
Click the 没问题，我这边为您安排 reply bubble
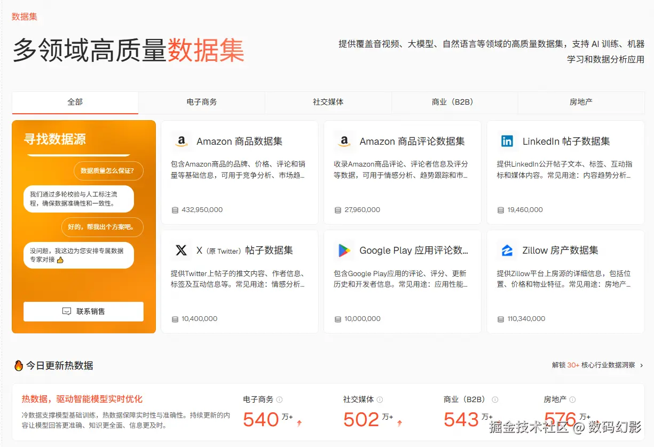[x=78, y=255]
